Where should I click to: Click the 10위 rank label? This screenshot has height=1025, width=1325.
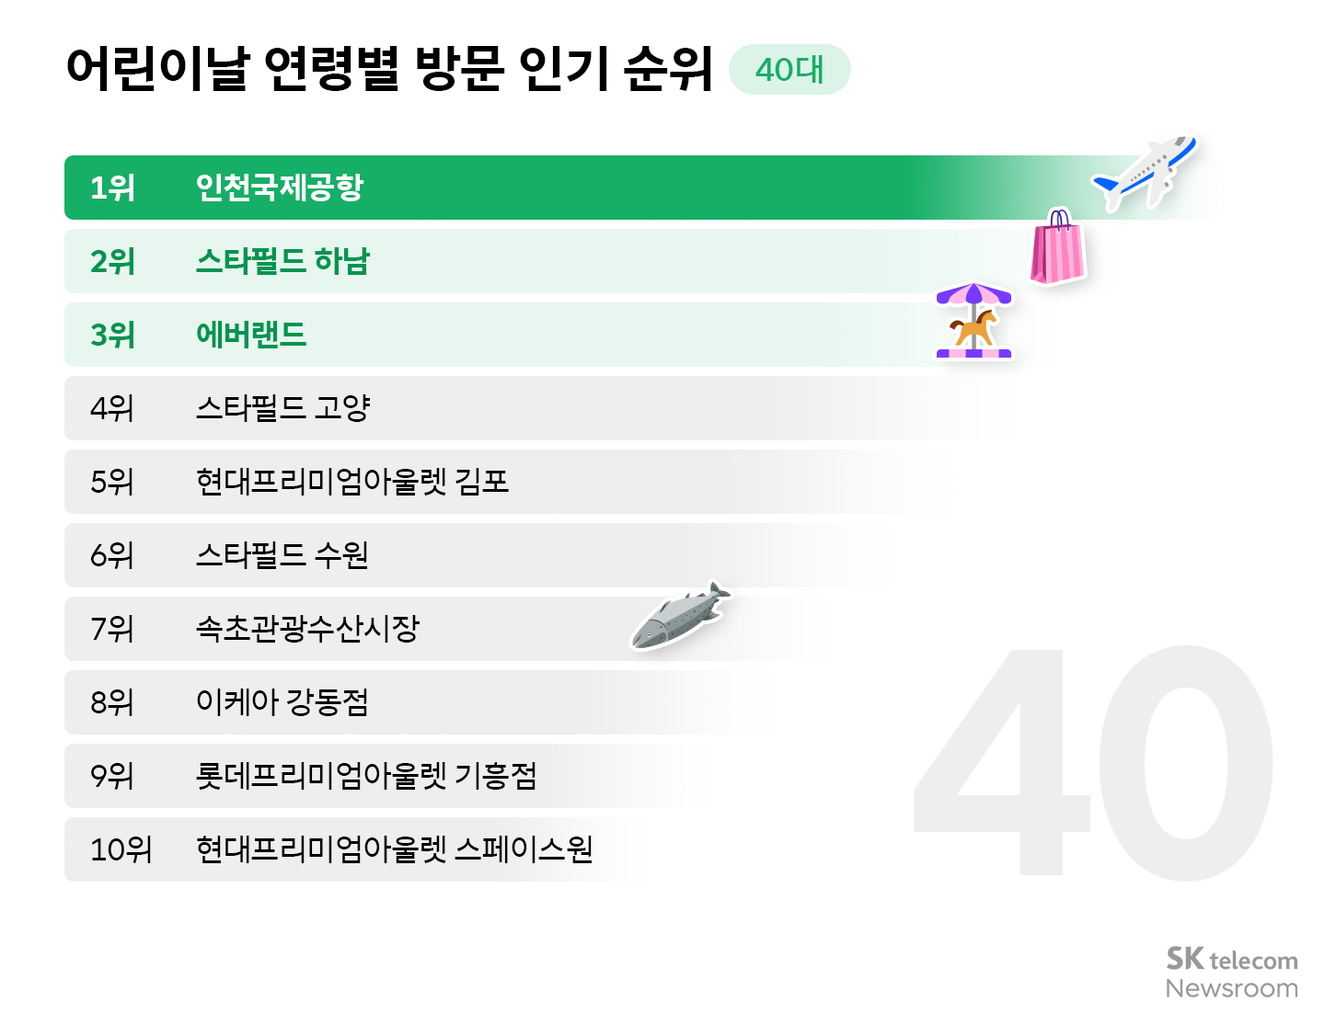(121, 849)
